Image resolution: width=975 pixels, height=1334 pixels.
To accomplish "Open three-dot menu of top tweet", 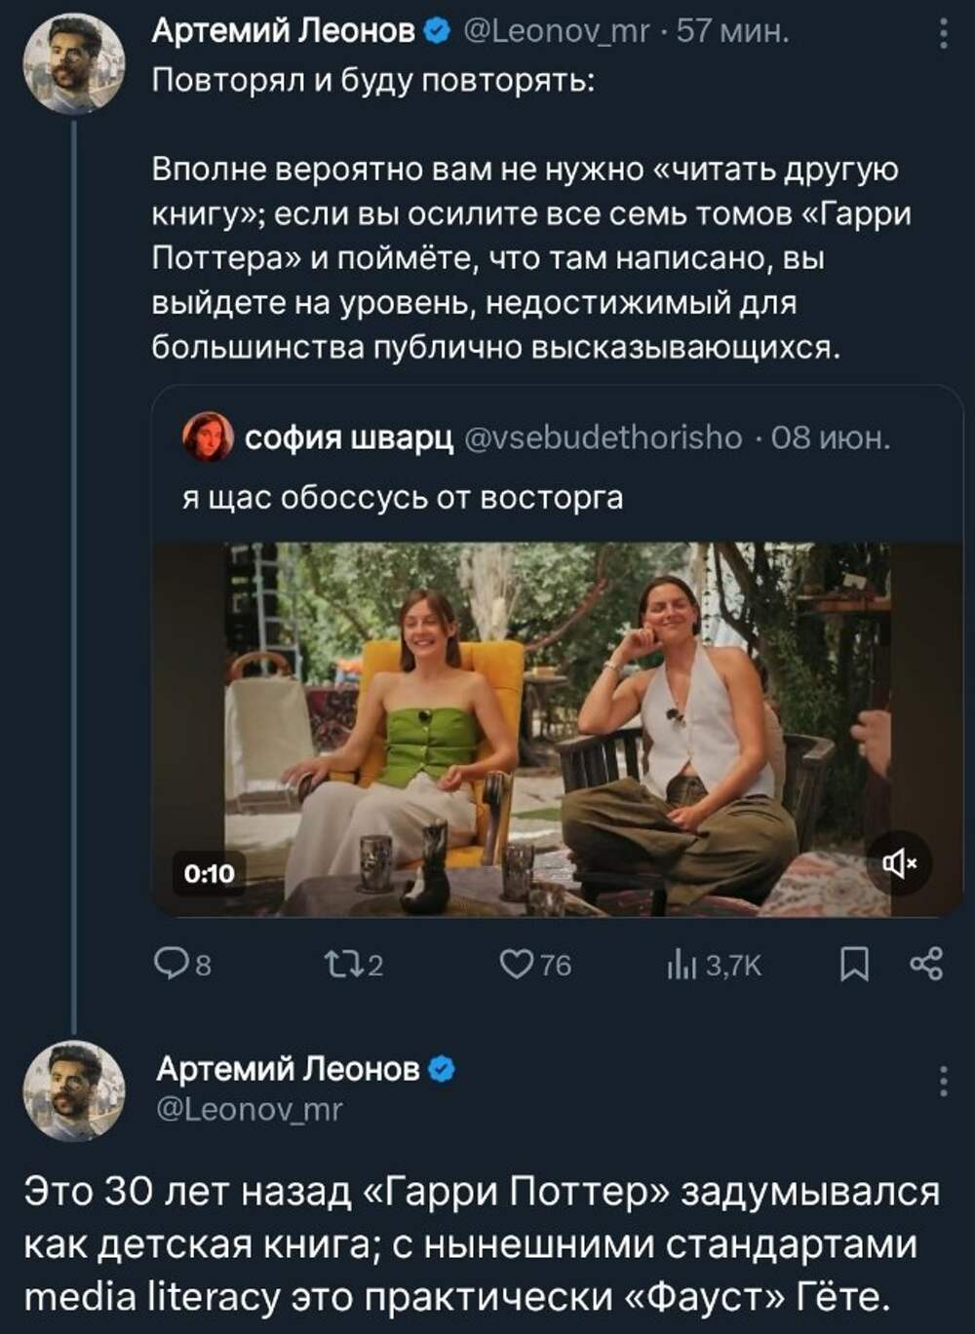I will (943, 34).
